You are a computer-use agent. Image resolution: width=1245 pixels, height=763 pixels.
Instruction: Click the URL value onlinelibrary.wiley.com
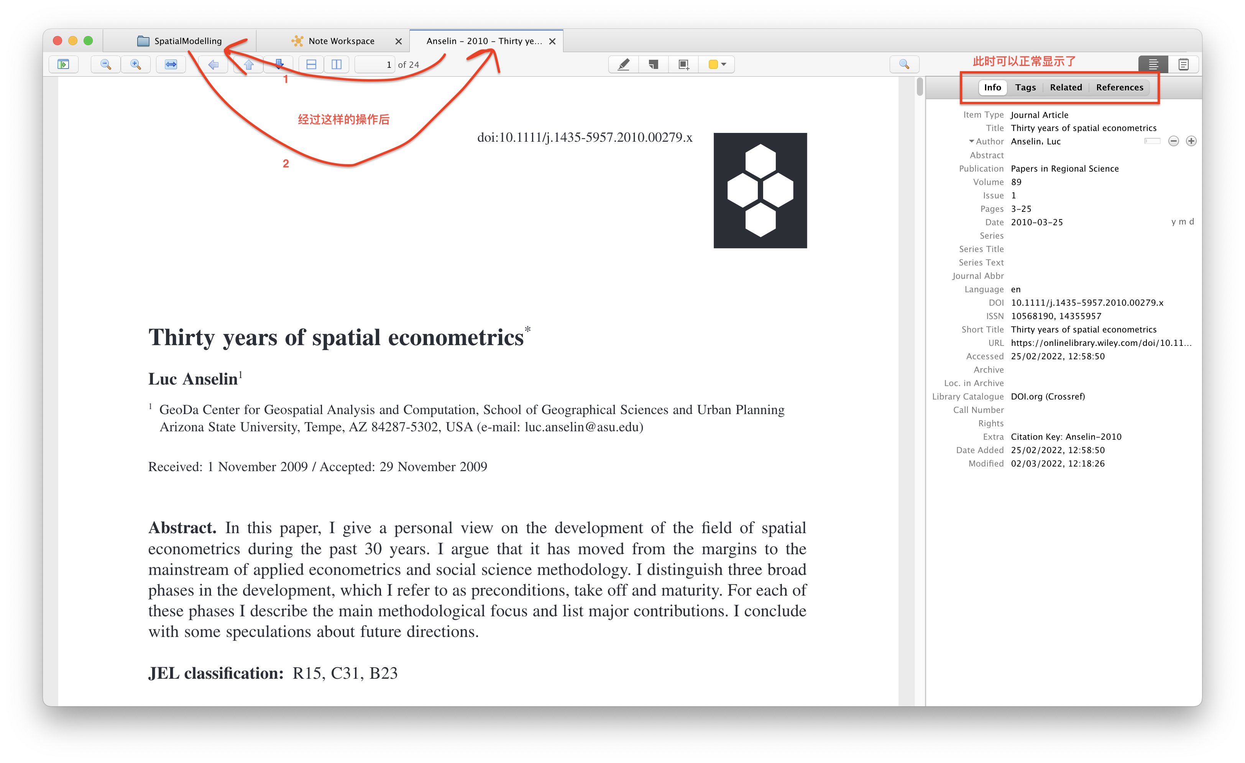[1101, 343]
